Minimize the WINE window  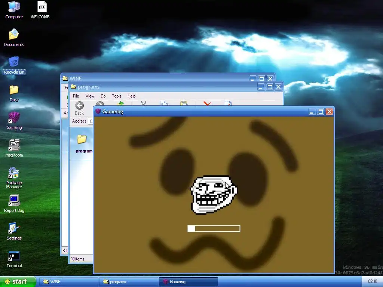tap(252, 78)
